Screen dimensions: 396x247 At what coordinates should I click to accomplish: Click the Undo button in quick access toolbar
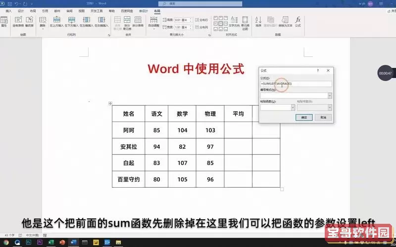click(x=16, y=4)
